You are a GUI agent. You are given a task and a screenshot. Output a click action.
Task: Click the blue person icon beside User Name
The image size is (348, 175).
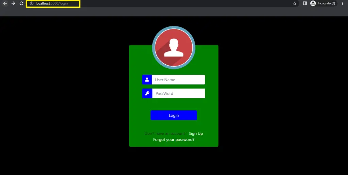click(x=147, y=80)
